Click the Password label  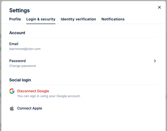tap(18, 61)
